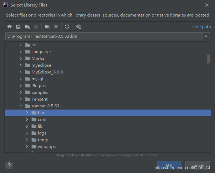Click the lib folder icon
This screenshot has width=215, height=173.
pos(34,126)
